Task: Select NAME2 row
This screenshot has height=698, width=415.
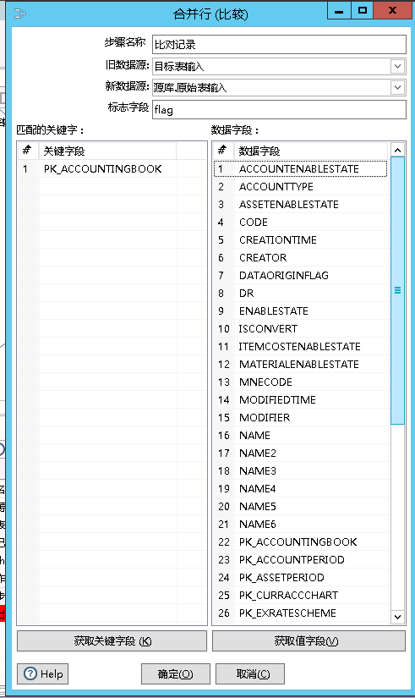Action: 300,453
